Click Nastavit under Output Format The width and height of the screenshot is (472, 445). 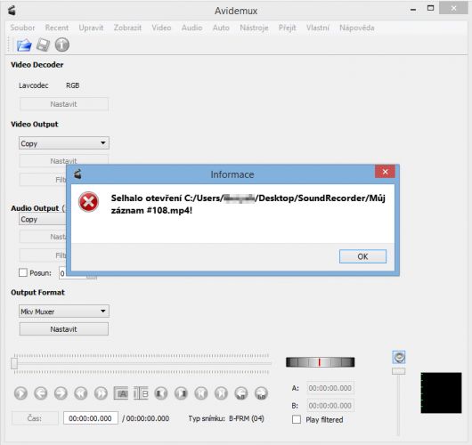click(64, 329)
